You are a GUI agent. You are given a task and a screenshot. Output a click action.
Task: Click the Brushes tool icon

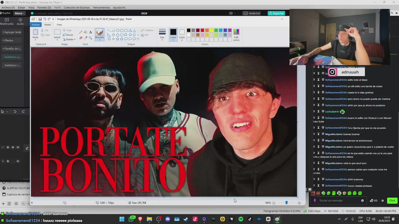click(x=99, y=32)
